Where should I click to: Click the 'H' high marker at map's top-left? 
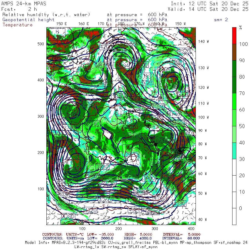click(x=57, y=32)
